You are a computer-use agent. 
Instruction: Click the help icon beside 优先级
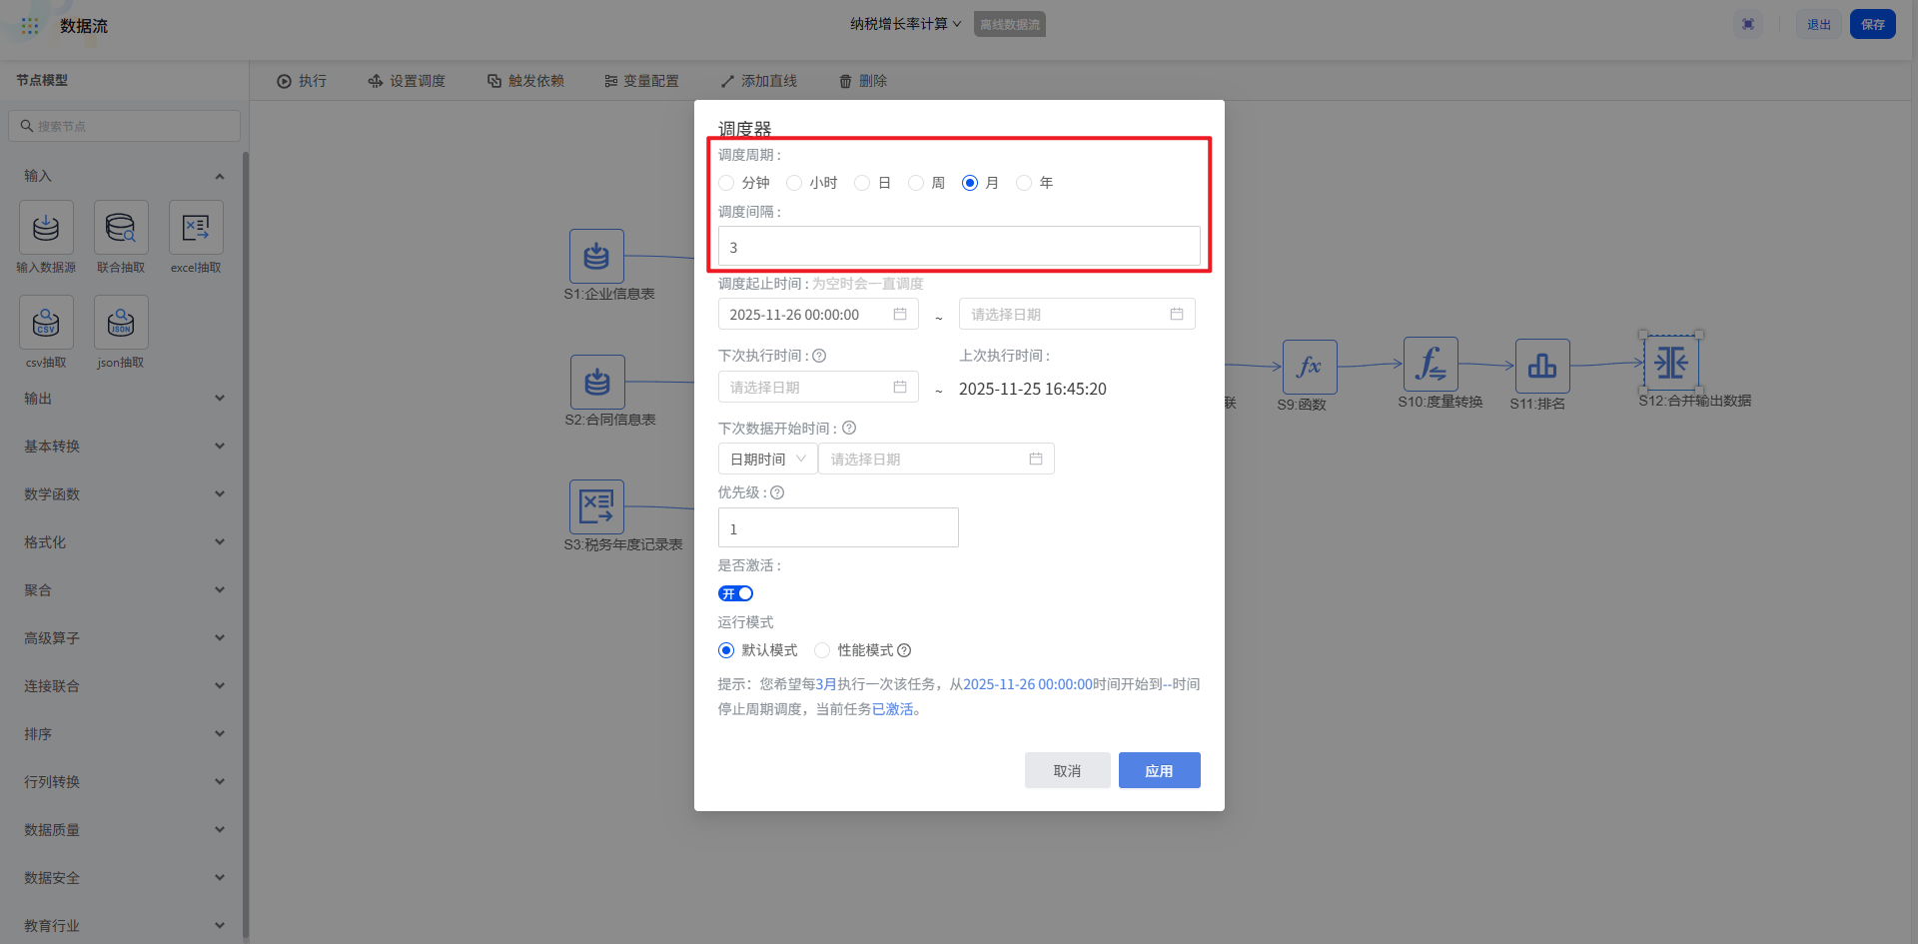point(777,492)
